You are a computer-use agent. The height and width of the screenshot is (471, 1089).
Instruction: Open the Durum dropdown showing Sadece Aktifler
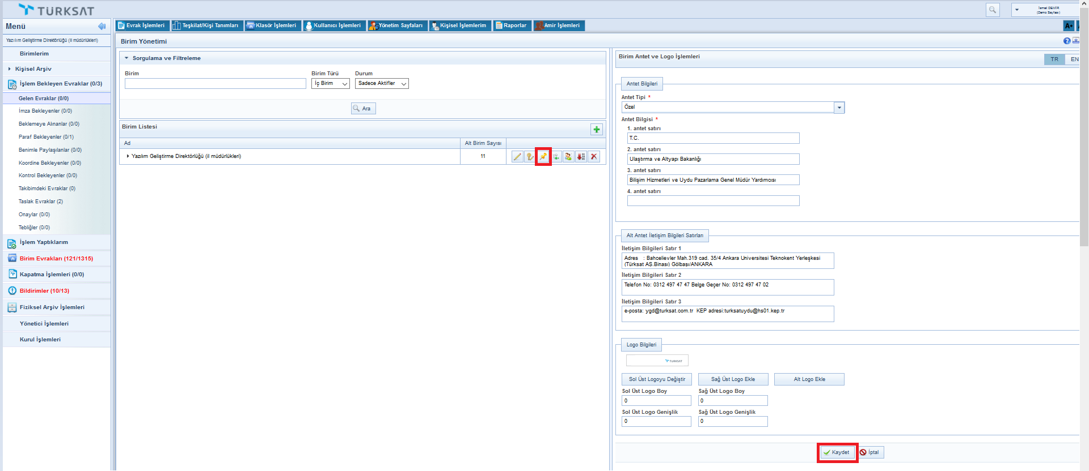coord(382,84)
